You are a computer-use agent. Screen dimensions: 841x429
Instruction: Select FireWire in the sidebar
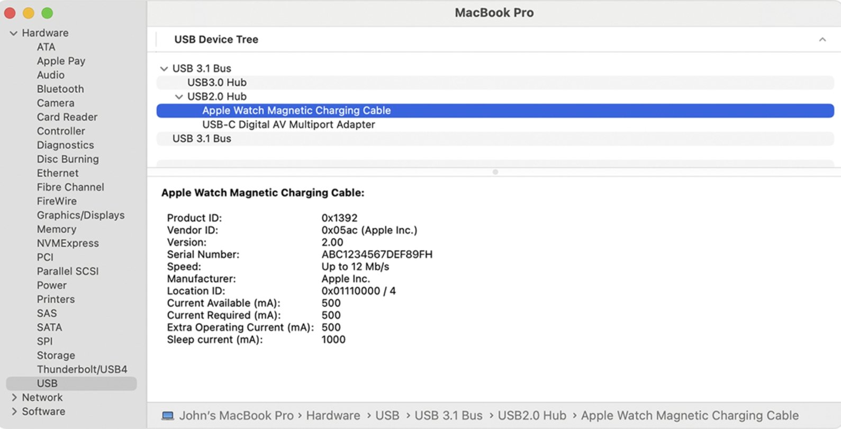pyautogui.click(x=57, y=201)
